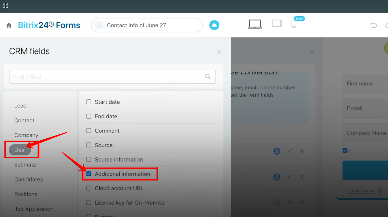388x217 pixels.
Task: Click the E-mail preview field
Action: click(x=365, y=108)
